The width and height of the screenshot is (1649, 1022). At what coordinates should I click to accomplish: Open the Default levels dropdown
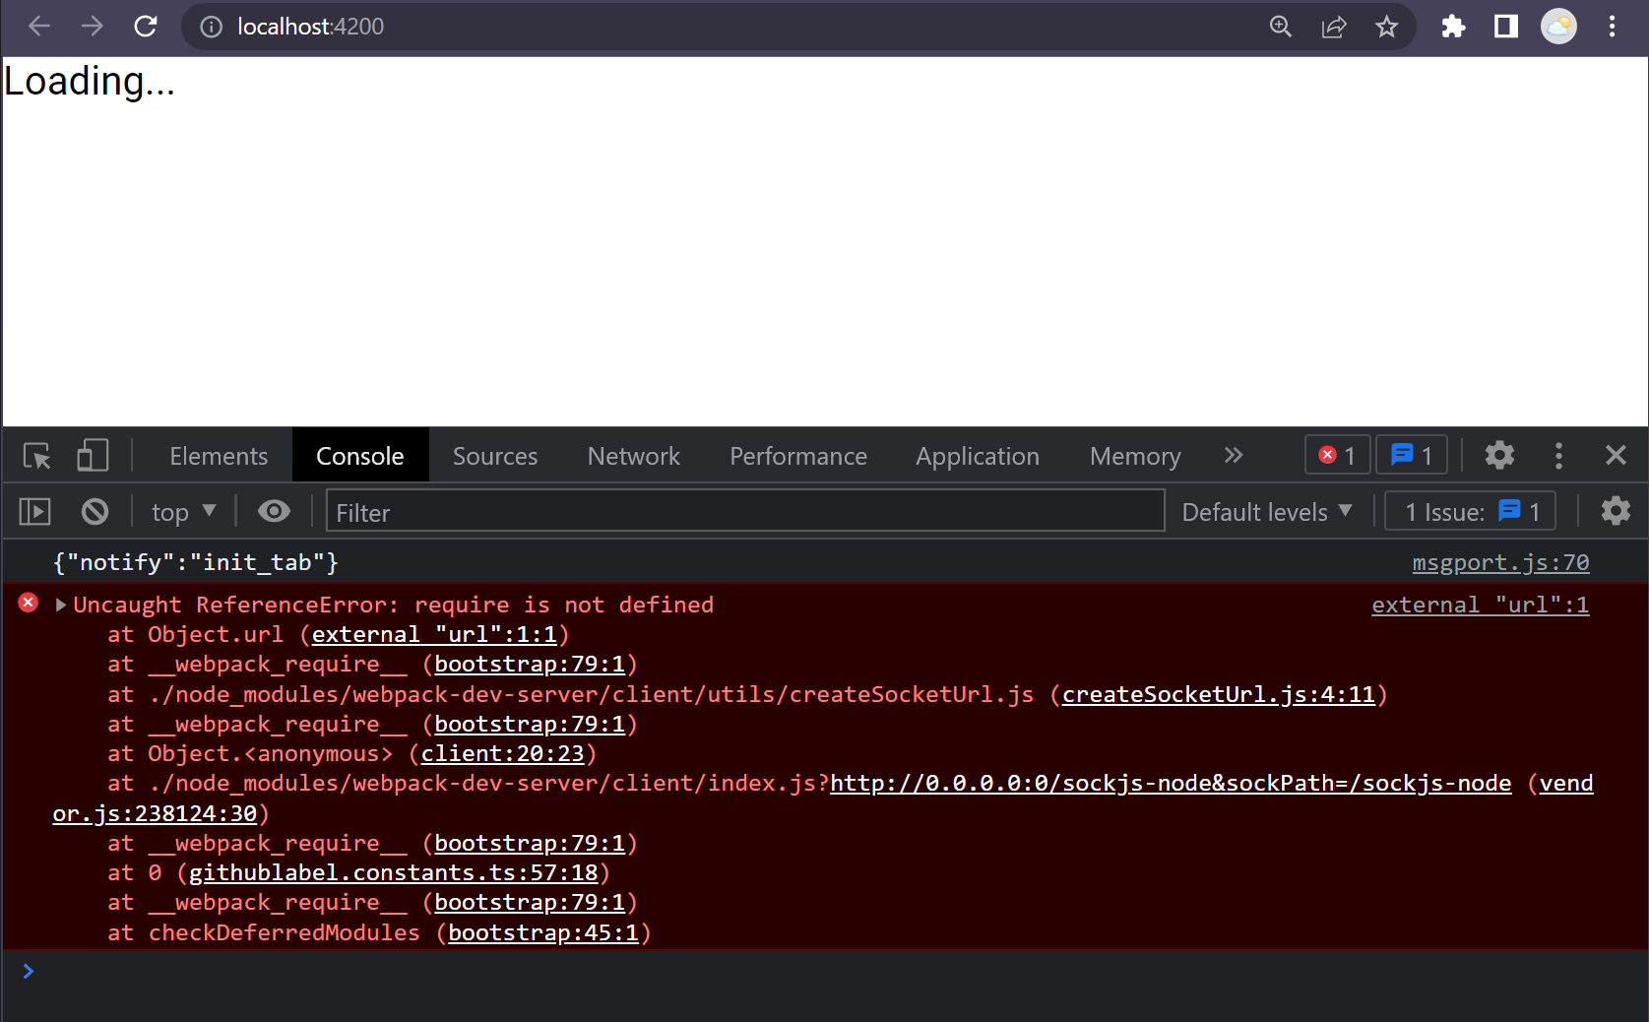coord(1267,512)
